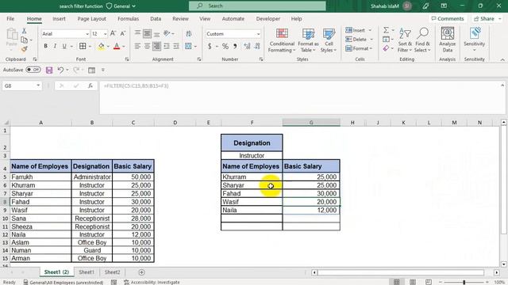Apply Accounting Number Format dollar icon
This screenshot has height=285, width=508.
[x=210, y=47]
